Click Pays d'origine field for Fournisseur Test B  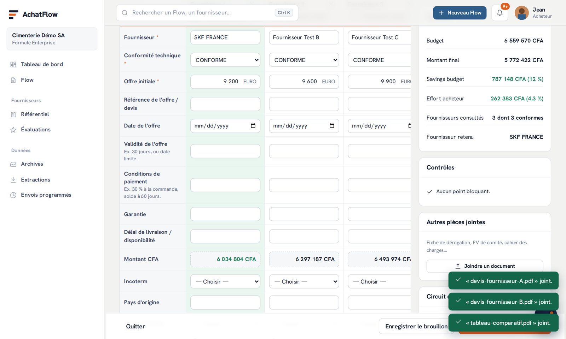click(x=304, y=302)
